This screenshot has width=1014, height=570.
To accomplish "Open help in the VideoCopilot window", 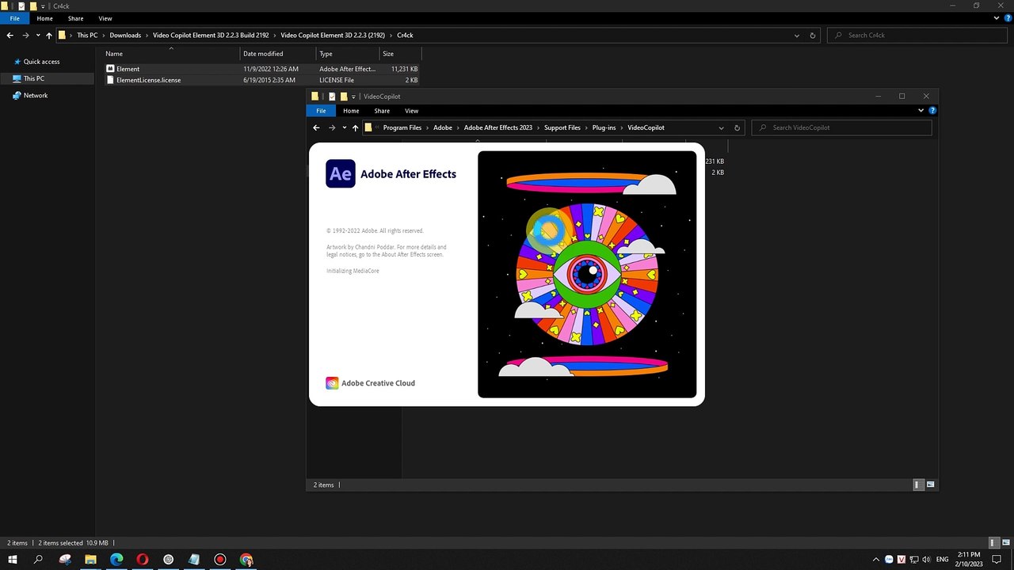I will (x=932, y=111).
